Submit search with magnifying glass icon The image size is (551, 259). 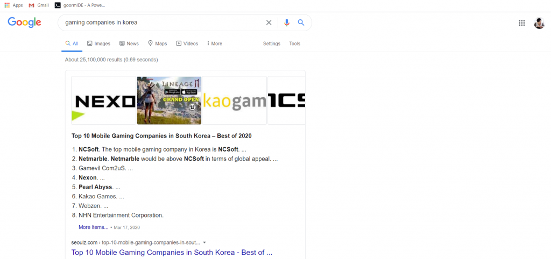coord(301,23)
